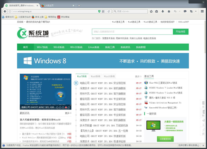This screenshot has width=207, height=149.
Task: Open the Win7激活工具 top link
Action: (x=118, y=22)
